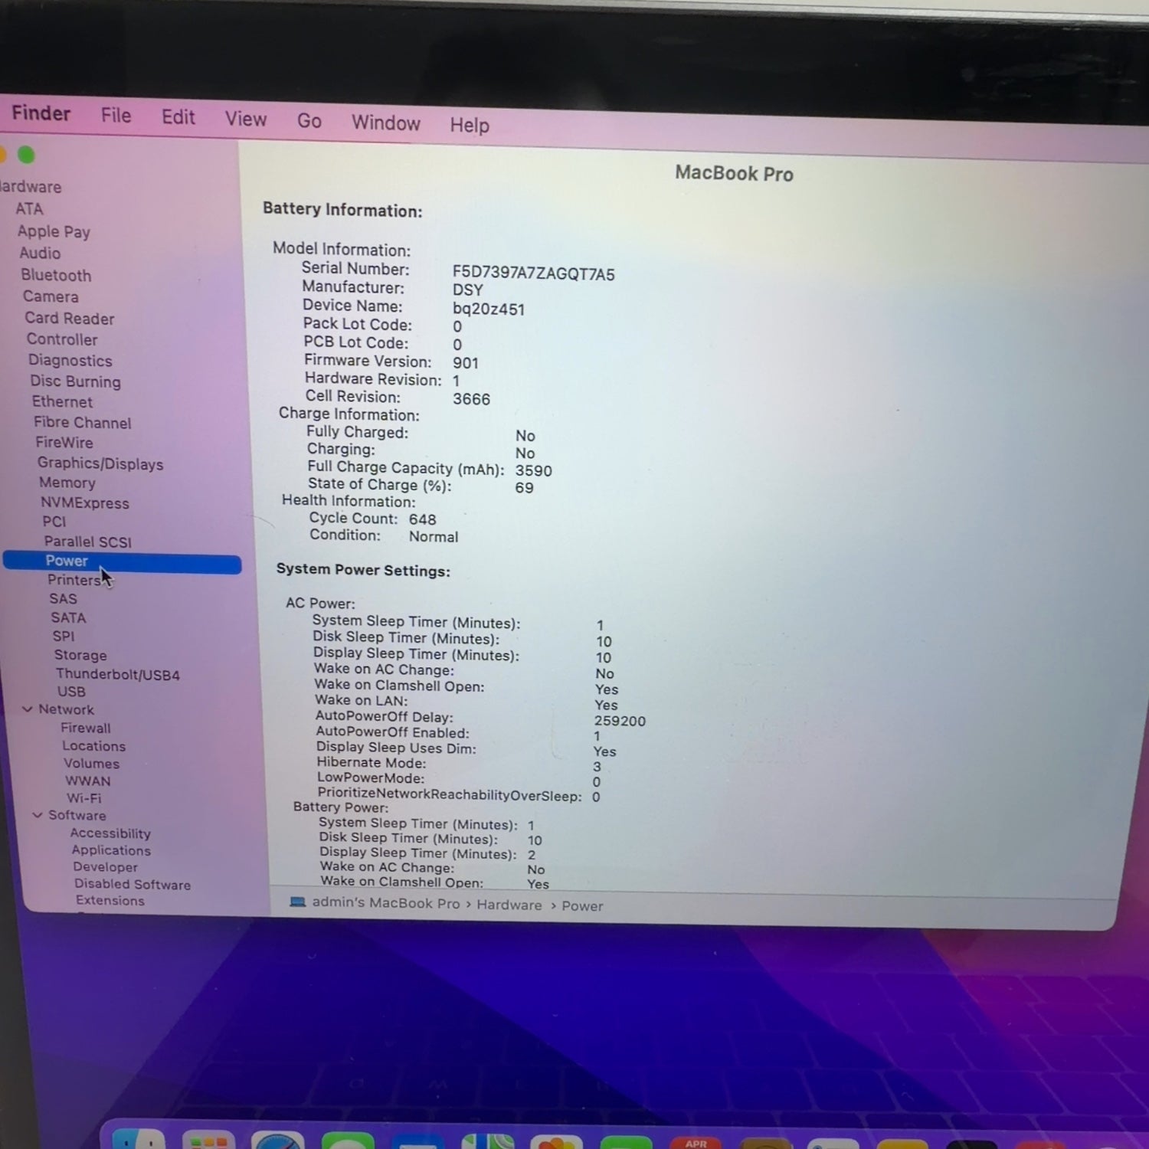Collapse the Software section chevron
The height and width of the screenshot is (1149, 1149).
[37, 815]
